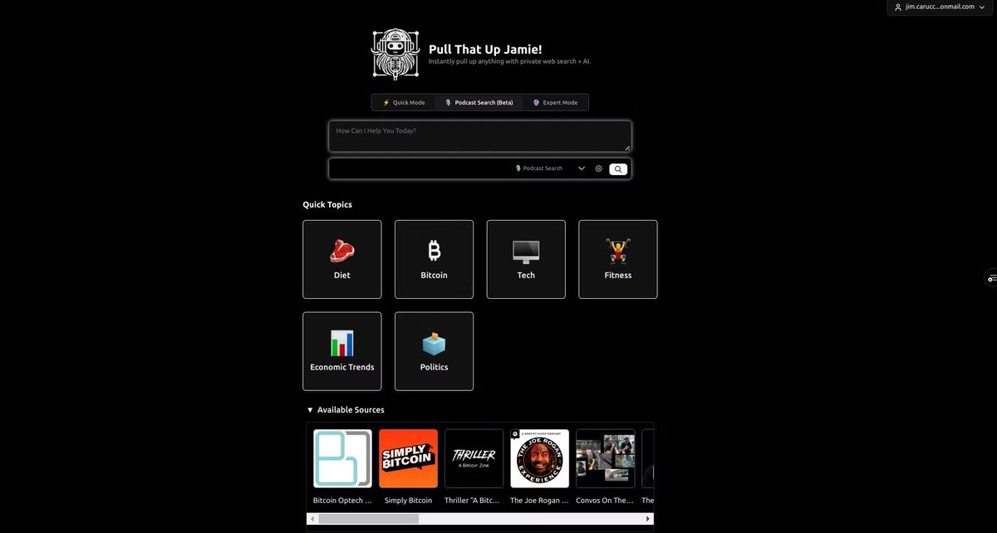Choose the Bitcoin quick topic card
The height and width of the screenshot is (533, 997).
tap(434, 259)
